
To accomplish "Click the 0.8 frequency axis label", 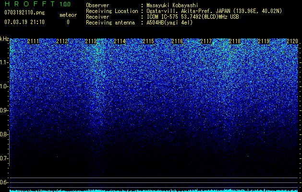I will 4,134.
